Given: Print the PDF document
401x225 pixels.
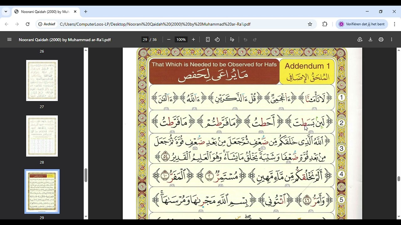Looking at the screenshot, I should coord(381,40).
